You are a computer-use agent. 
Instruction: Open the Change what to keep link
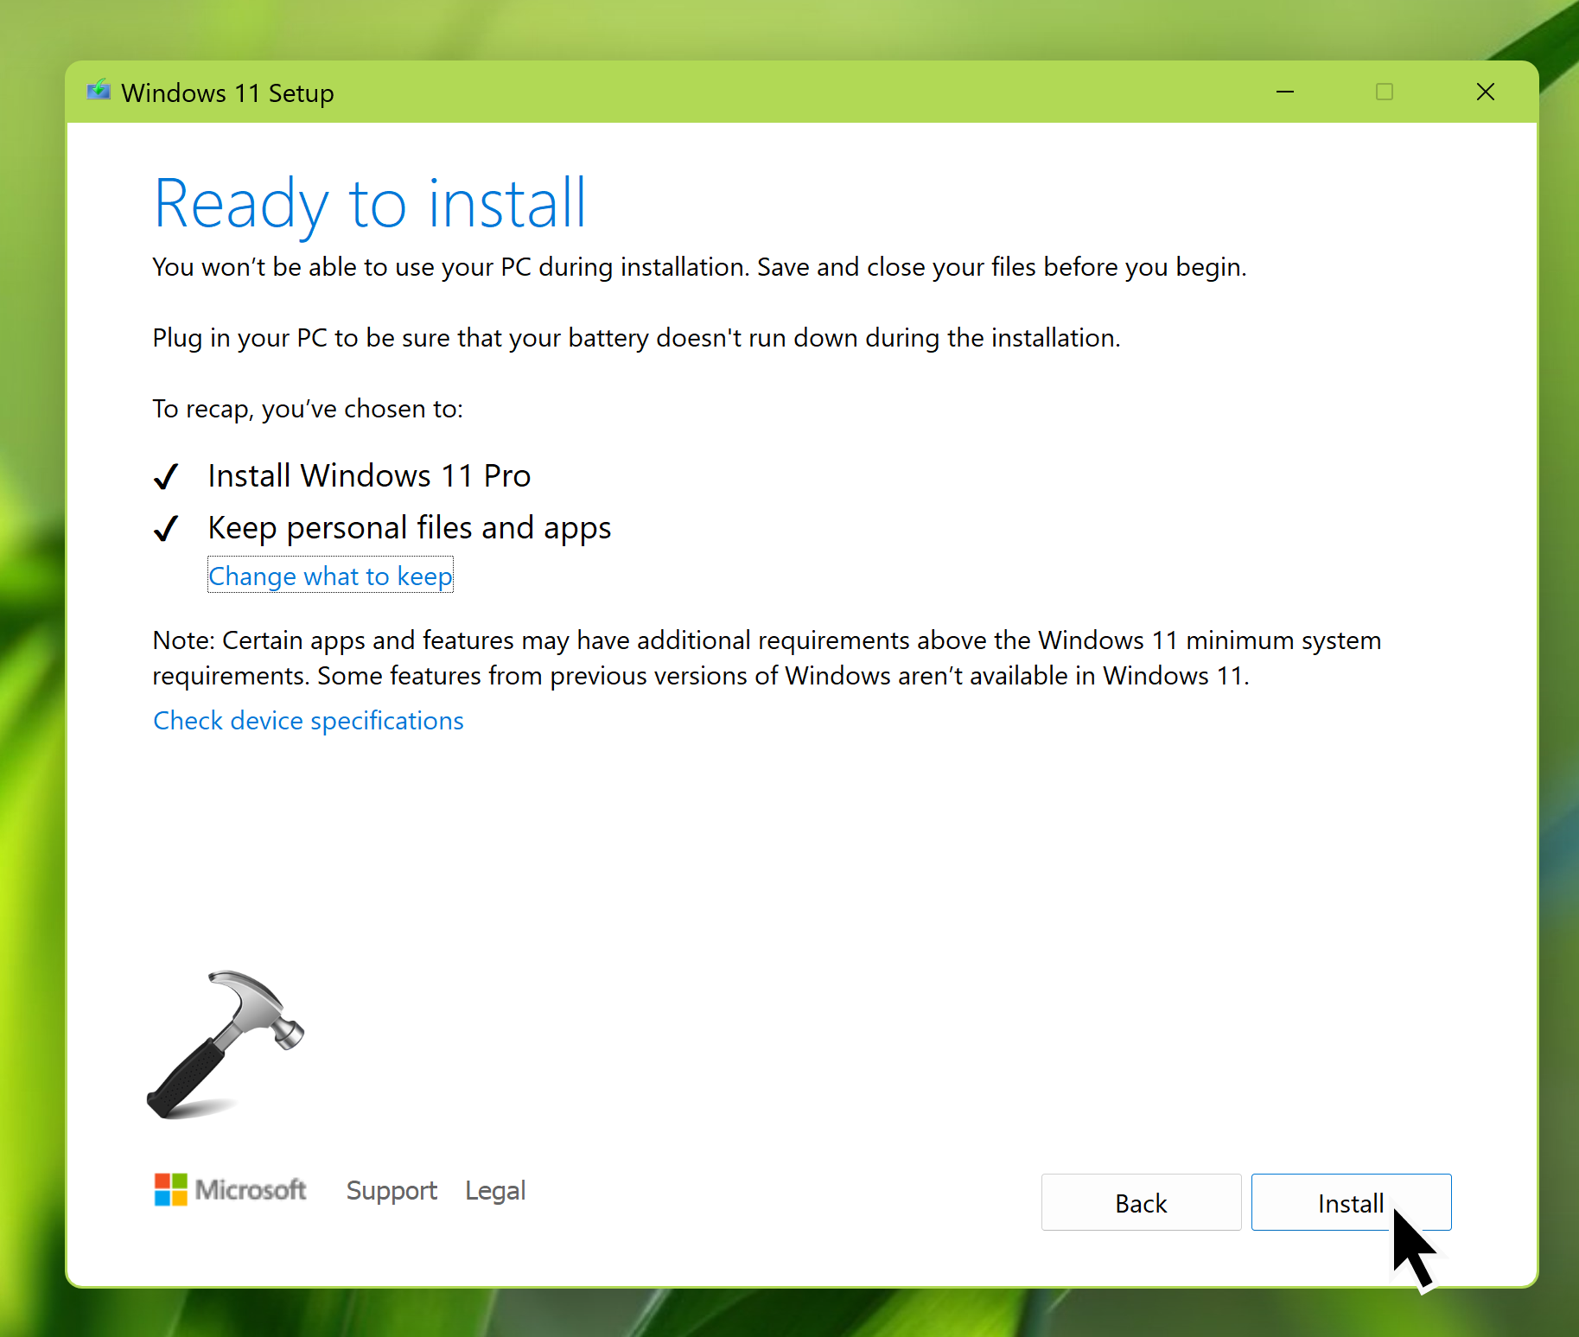(x=330, y=576)
